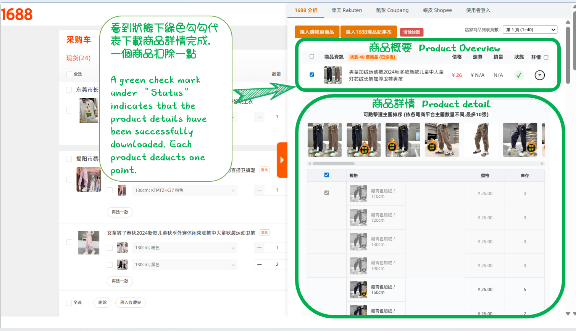Click the pink girls' pants cart image

coord(89,242)
